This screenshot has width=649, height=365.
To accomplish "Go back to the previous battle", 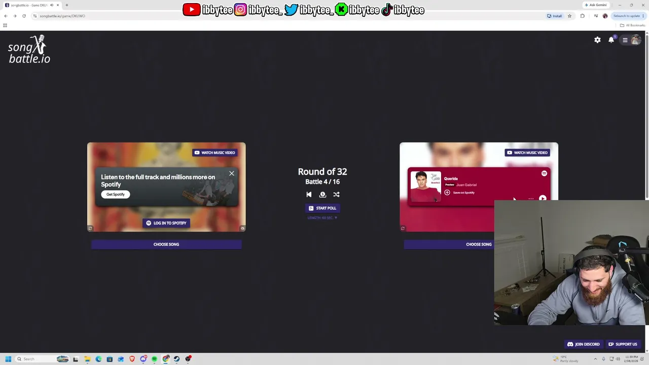I will coord(309,195).
